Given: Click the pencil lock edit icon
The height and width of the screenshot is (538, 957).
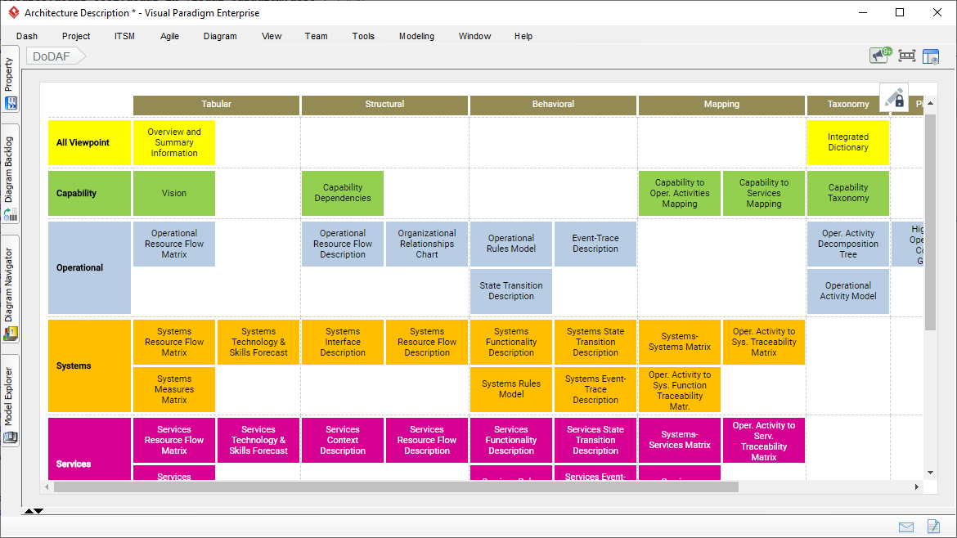Looking at the screenshot, I should (x=895, y=97).
